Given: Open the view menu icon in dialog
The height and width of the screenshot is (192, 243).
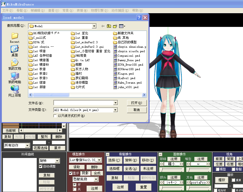Looking at the screenshot, I should [x=122, y=26].
